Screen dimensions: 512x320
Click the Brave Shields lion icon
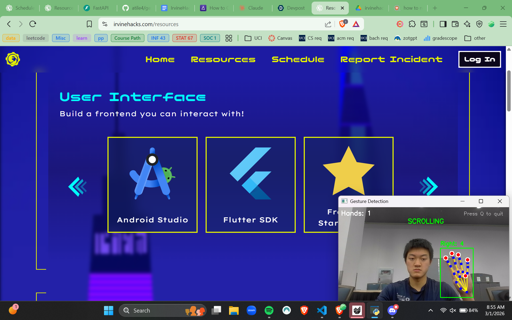[342, 24]
